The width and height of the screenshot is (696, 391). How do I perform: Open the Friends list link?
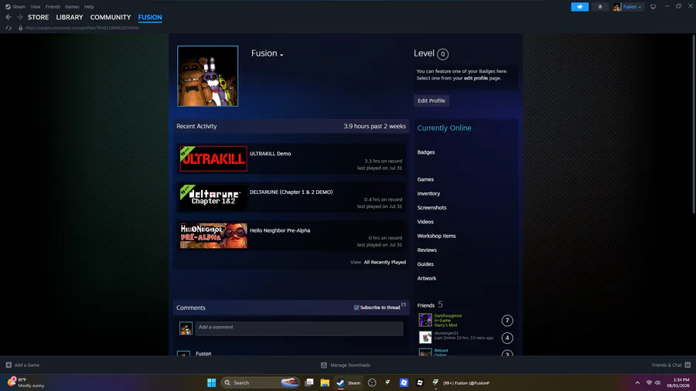tap(425, 305)
